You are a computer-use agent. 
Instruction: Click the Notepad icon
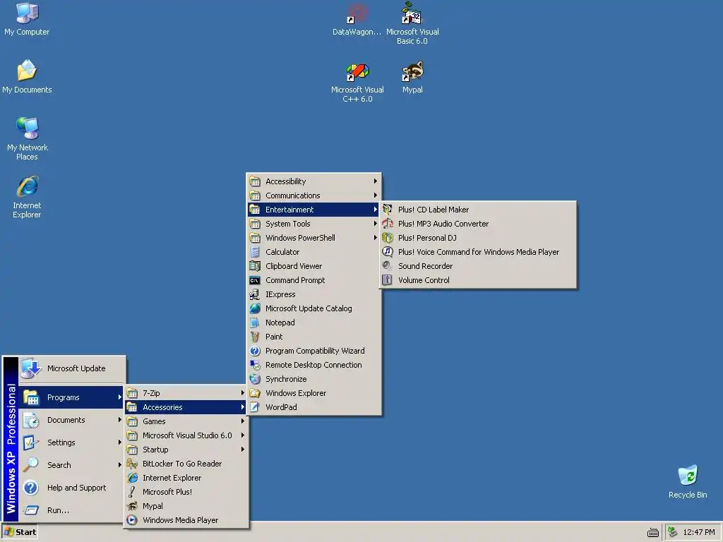(255, 323)
